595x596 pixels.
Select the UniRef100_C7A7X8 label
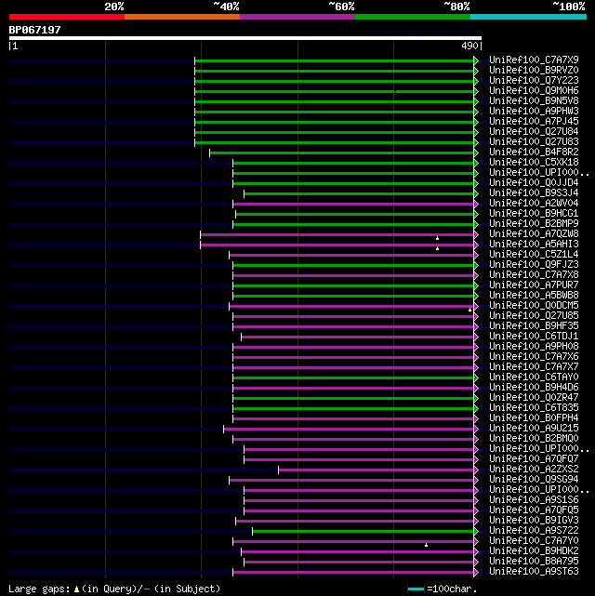pyautogui.click(x=534, y=275)
